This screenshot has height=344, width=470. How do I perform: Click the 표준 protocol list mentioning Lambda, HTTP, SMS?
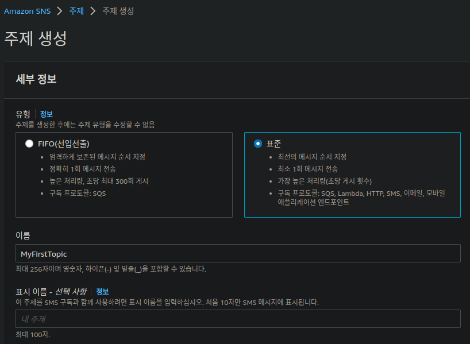361,198
